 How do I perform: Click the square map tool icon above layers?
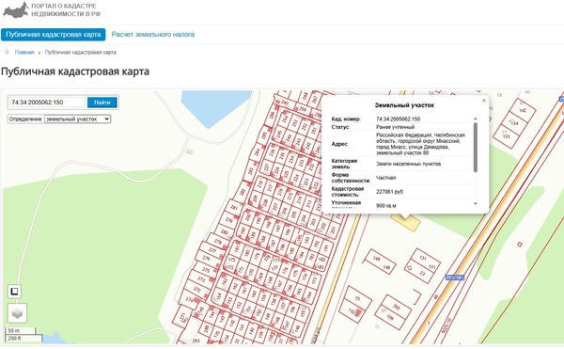click(x=14, y=291)
